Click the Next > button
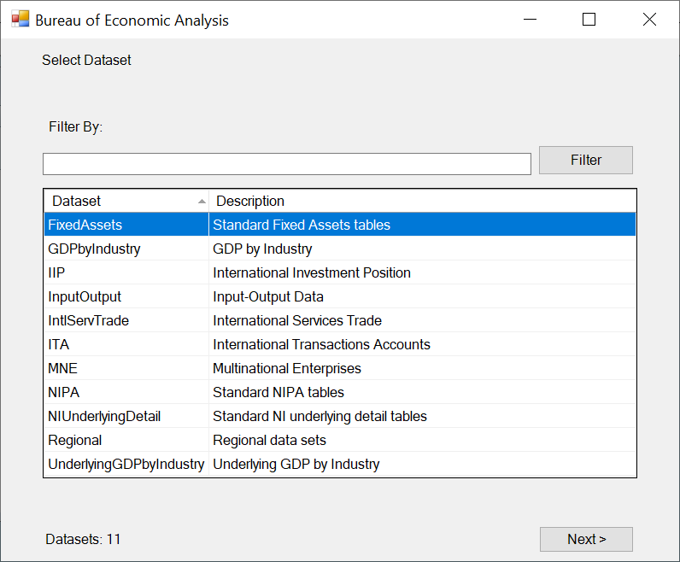Viewport: 680px width, 562px height. [x=586, y=539]
